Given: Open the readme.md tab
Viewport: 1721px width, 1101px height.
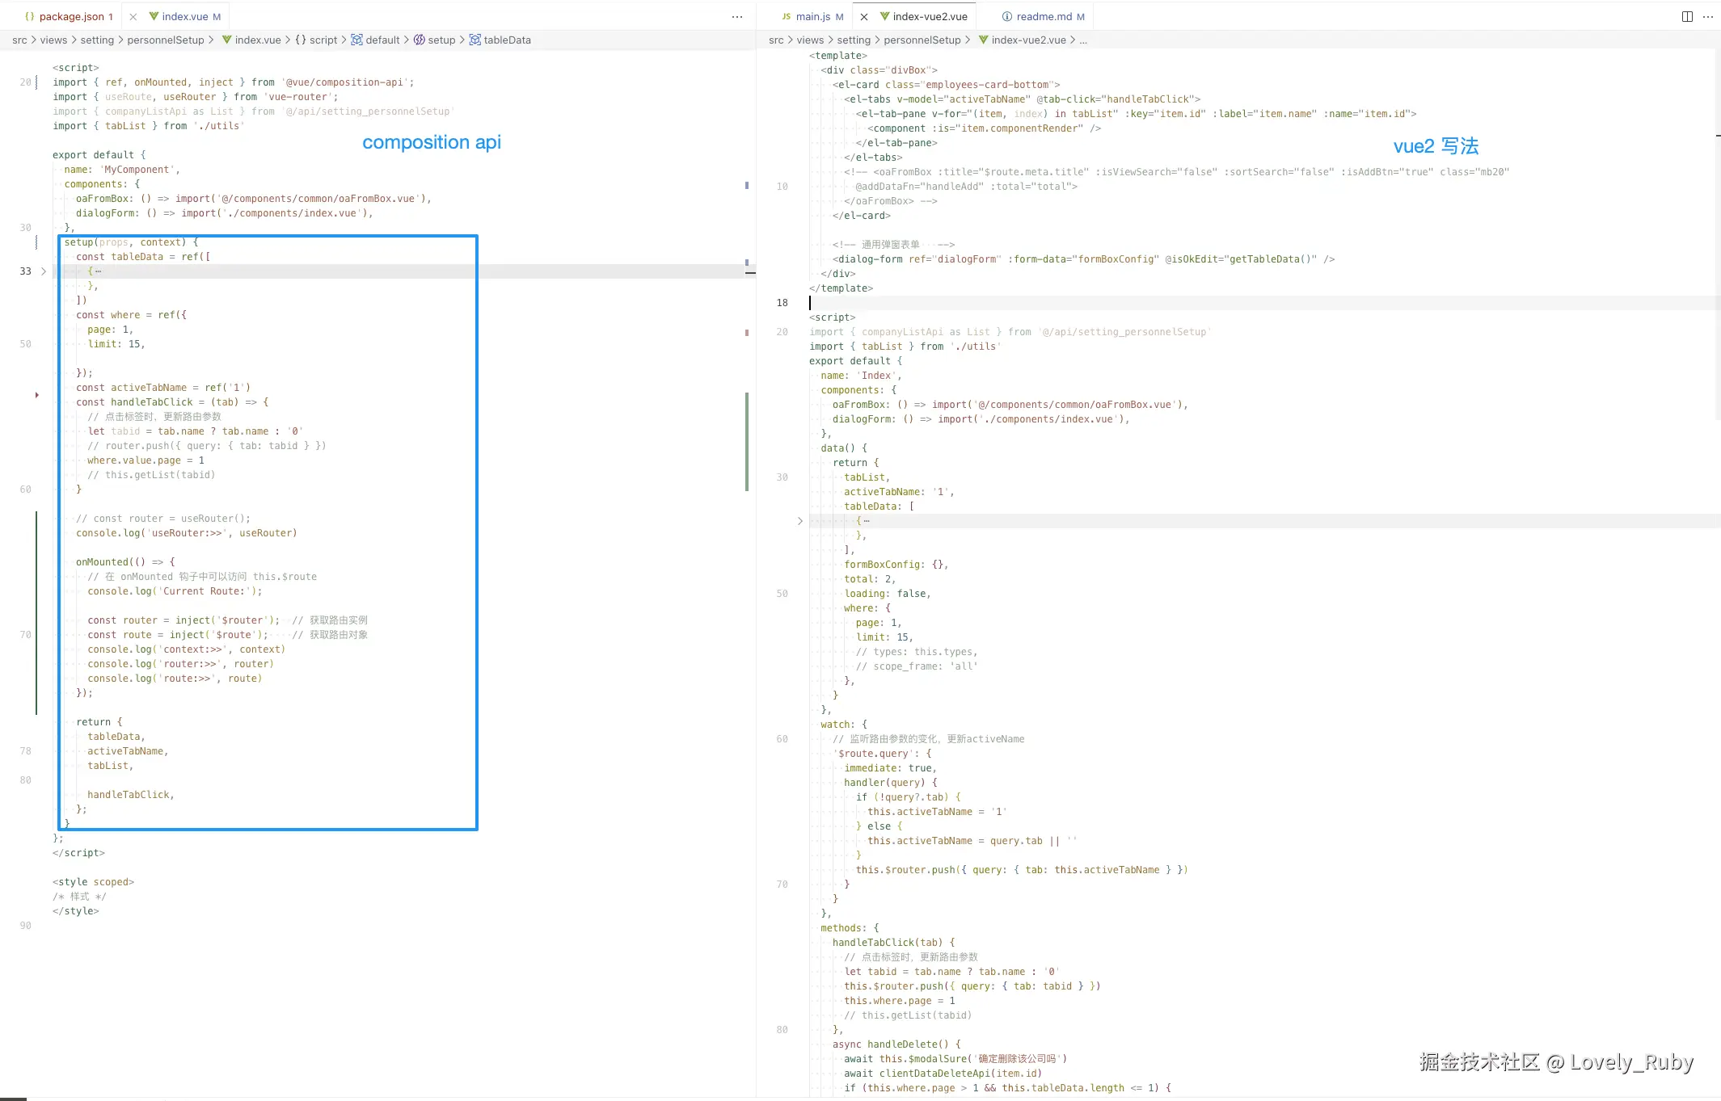Looking at the screenshot, I should (x=1044, y=16).
